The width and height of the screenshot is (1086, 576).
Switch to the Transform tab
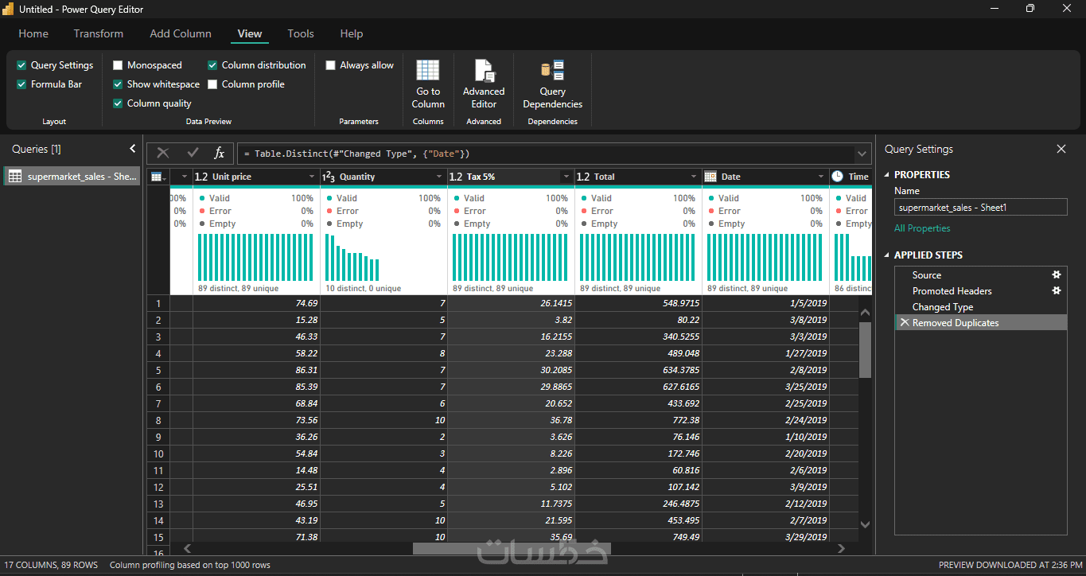(x=99, y=33)
